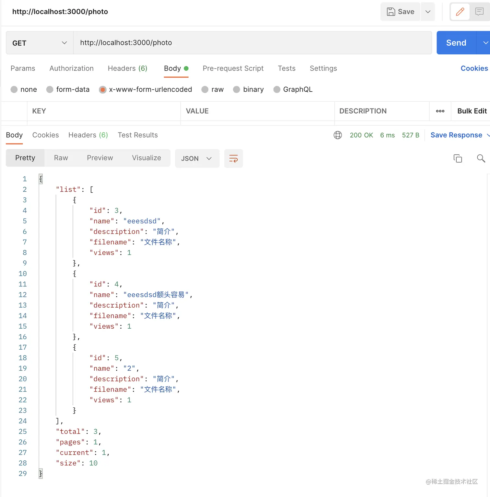This screenshot has height=497, width=490.
Task: Open the Pre-request Script tab
Action: pyautogui.click(x=233, y=68)
